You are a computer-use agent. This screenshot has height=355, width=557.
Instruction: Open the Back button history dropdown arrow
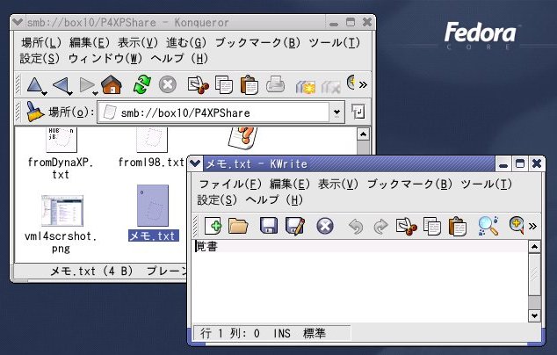pos(70,93)
